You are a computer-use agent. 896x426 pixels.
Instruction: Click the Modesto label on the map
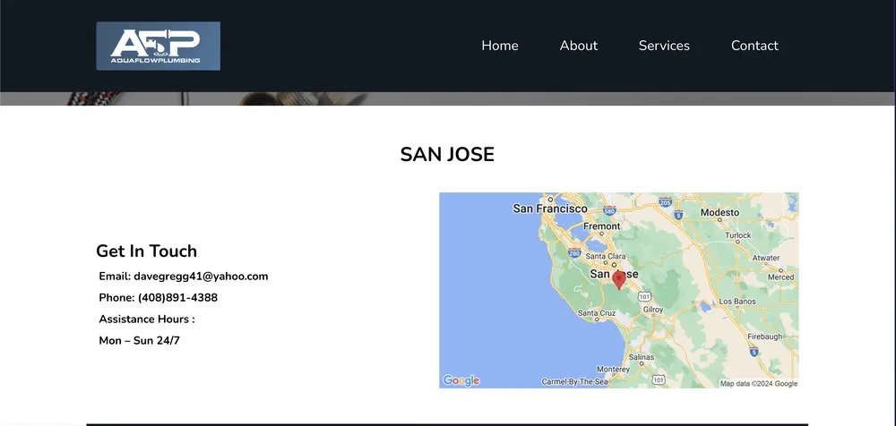(x=719, y=212)
